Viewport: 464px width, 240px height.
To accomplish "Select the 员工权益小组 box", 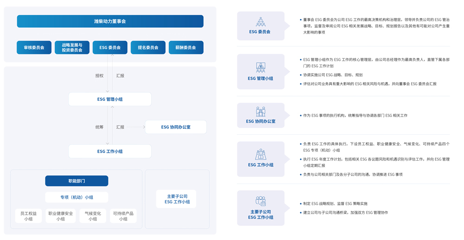I will point(28,216).
